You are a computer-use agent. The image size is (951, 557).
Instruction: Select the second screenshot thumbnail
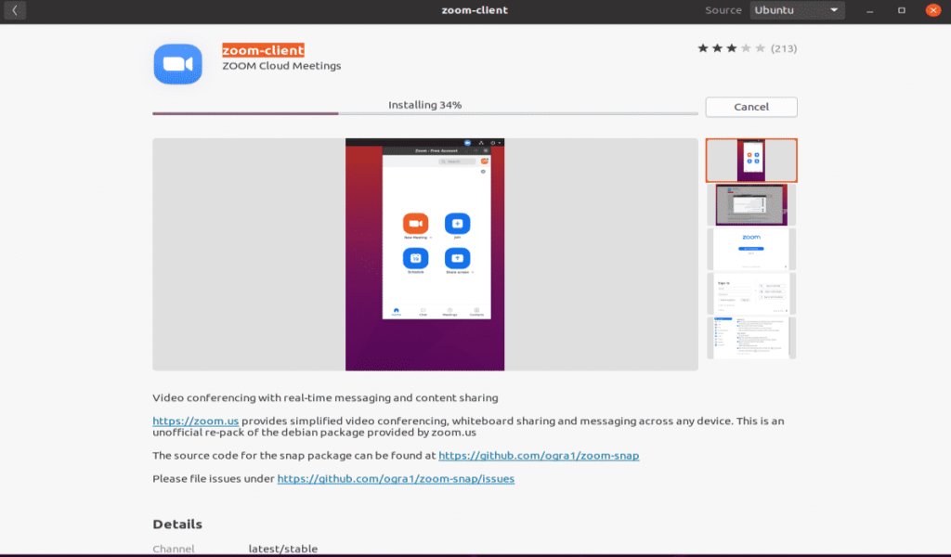[750, 204]
